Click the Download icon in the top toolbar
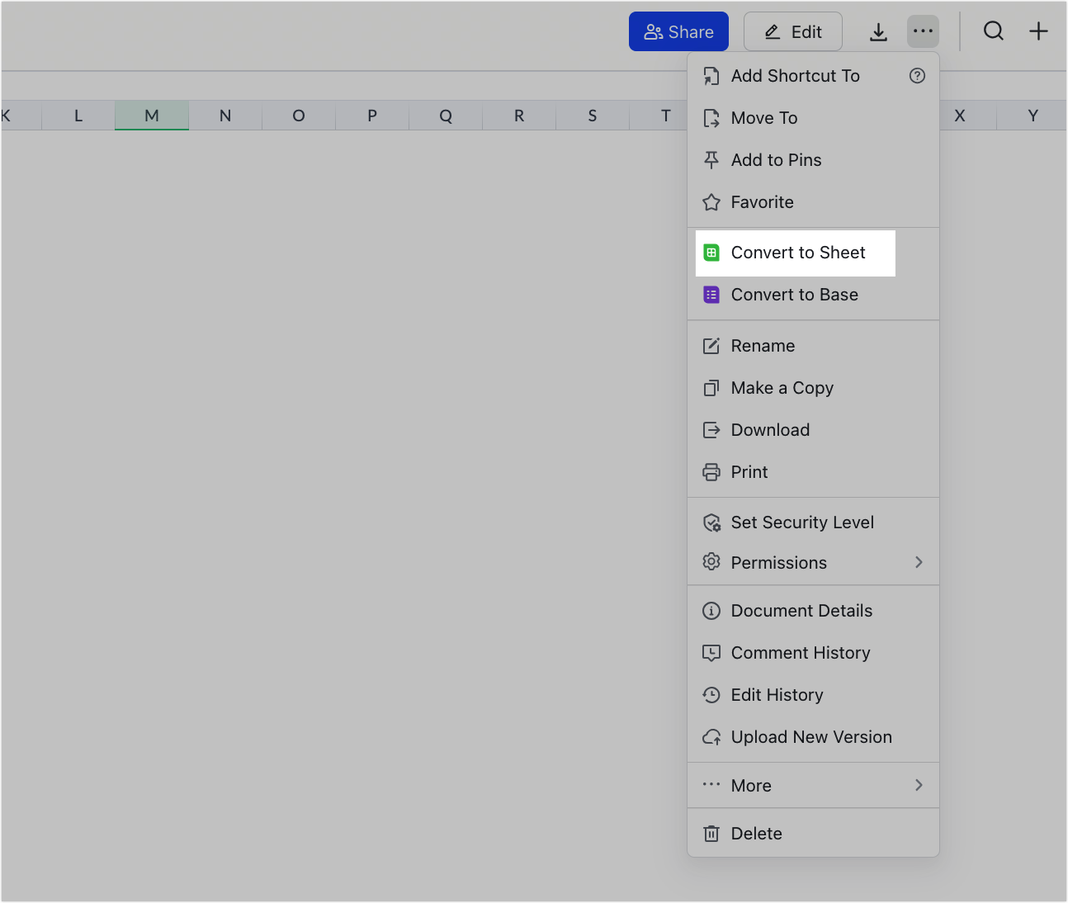This screenshot has width=1068, height=903. pos(878,31)
